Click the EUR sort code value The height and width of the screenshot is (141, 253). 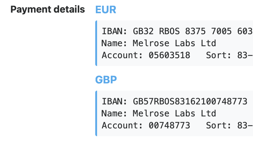[x=245, y=55]
